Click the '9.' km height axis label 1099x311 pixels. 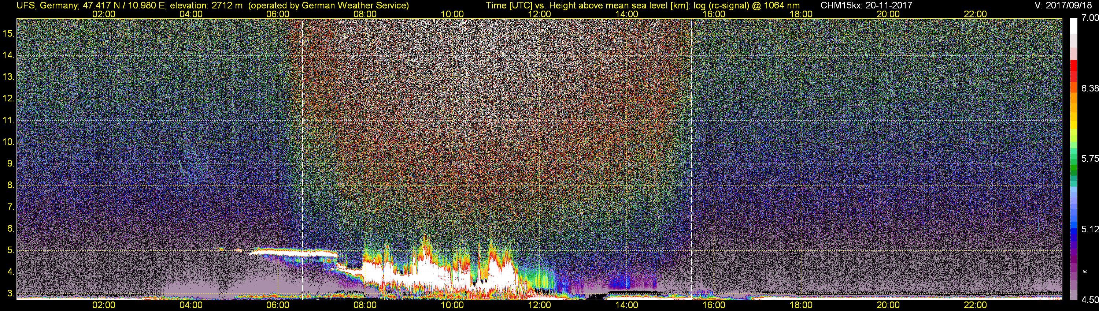(x=10, y=164)
